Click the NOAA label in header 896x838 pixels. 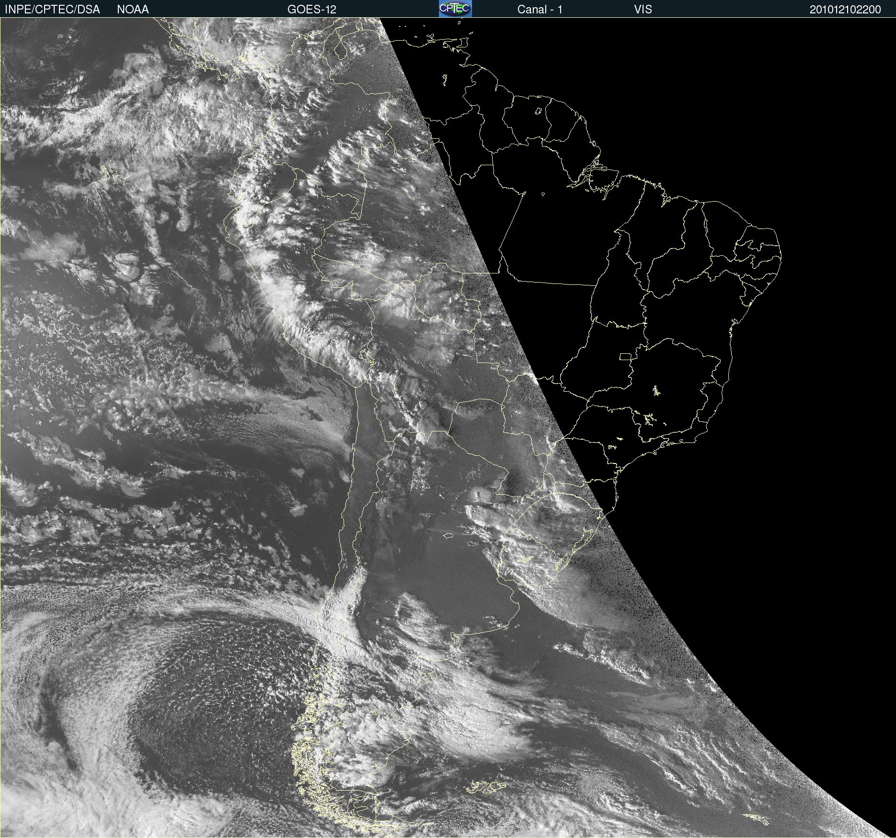click(133, 10)
